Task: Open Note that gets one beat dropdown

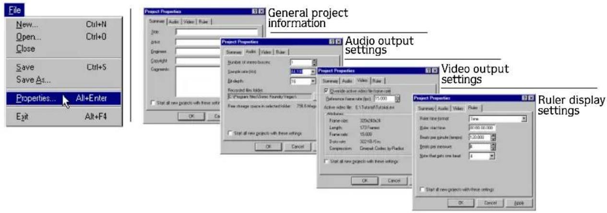Action: click(x=492, y=156)
